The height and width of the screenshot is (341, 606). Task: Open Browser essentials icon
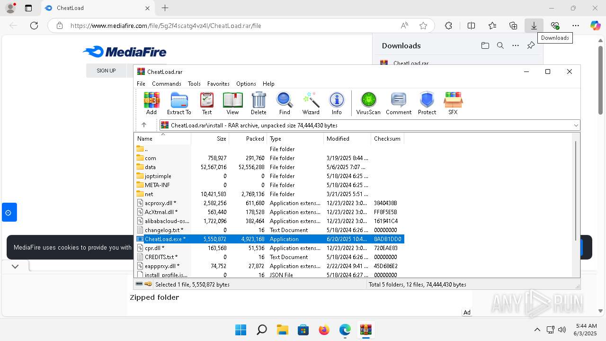tap(555, 26)
